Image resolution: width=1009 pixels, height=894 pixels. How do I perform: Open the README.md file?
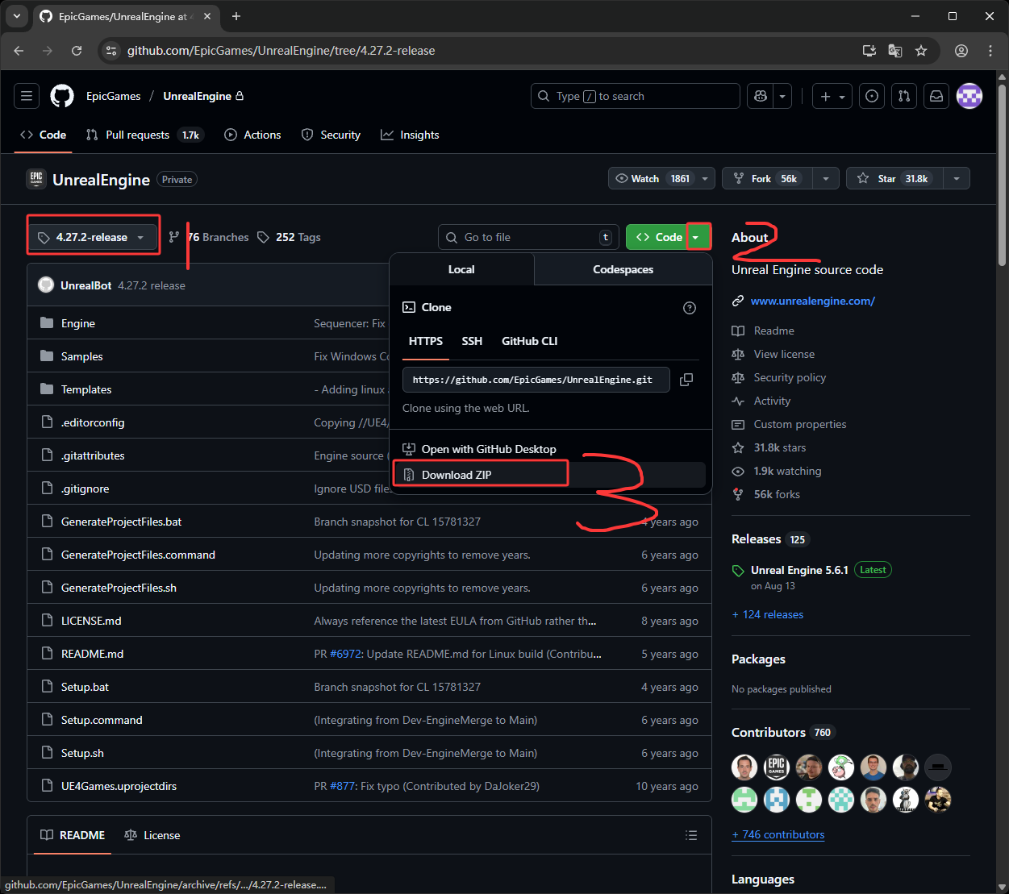(x=92, y=654)
